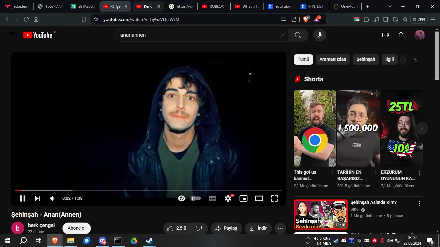Open the Brave Wallet icon
The width and height of the screenshot is (440, 247).
[x=396, y=19]
